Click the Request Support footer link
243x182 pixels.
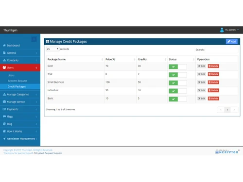pos(53,153)
